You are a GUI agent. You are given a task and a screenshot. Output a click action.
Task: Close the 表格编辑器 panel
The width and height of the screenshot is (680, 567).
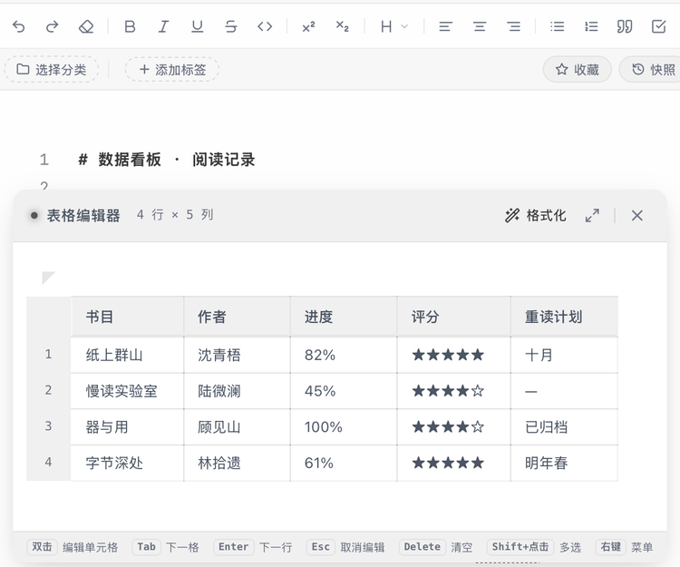coord(637,216)
